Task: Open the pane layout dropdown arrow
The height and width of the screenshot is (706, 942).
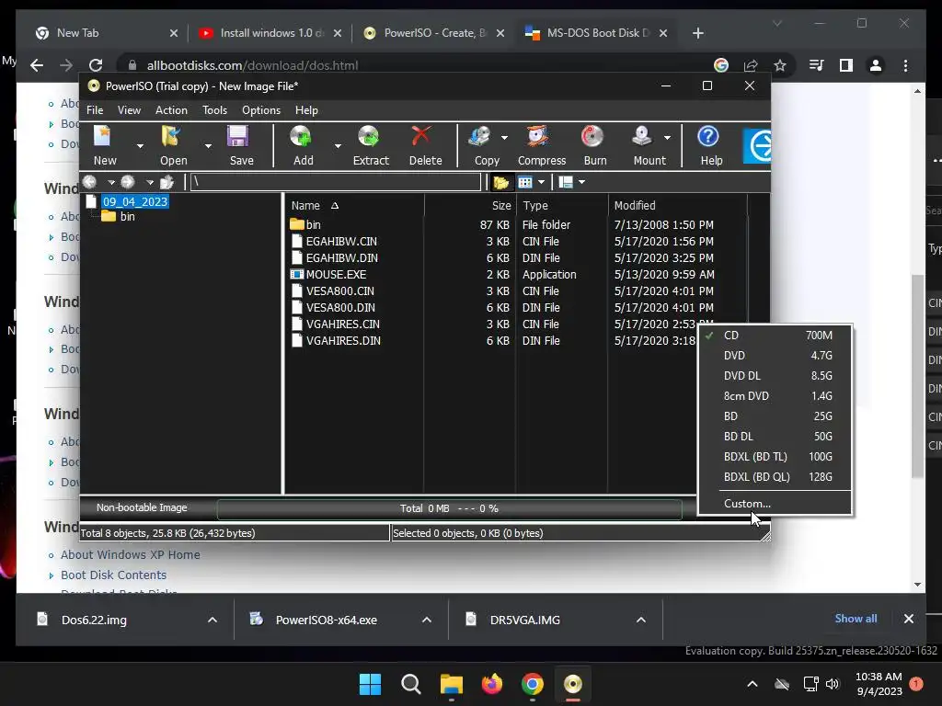Action: tap(581, 182)
